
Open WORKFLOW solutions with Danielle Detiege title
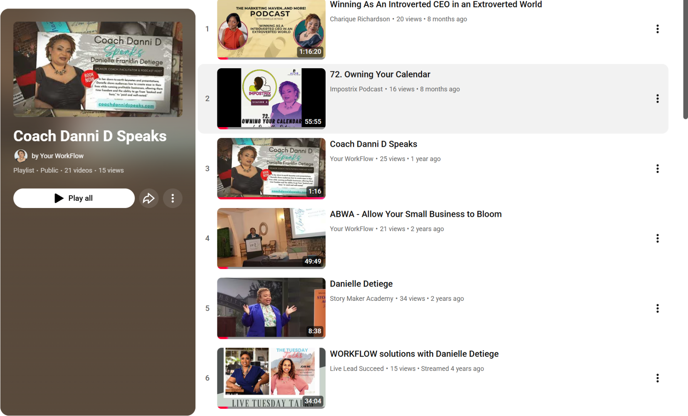(414, 354)
